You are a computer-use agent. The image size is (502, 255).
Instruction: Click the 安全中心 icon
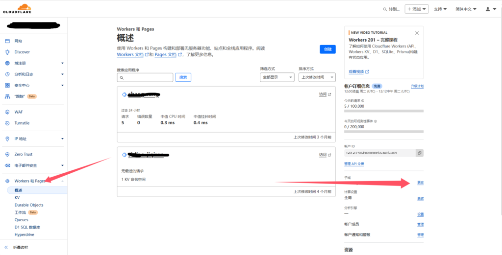(7, 85)
